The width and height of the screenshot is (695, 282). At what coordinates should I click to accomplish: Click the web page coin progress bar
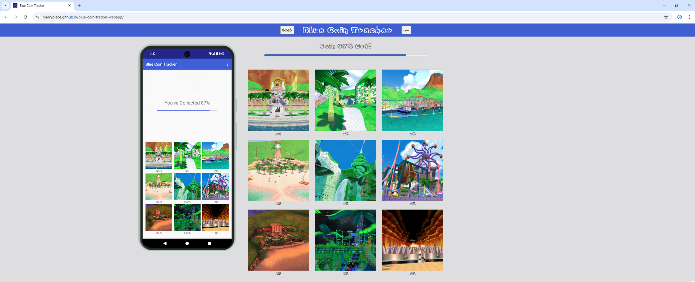click(x=345, y=55)
